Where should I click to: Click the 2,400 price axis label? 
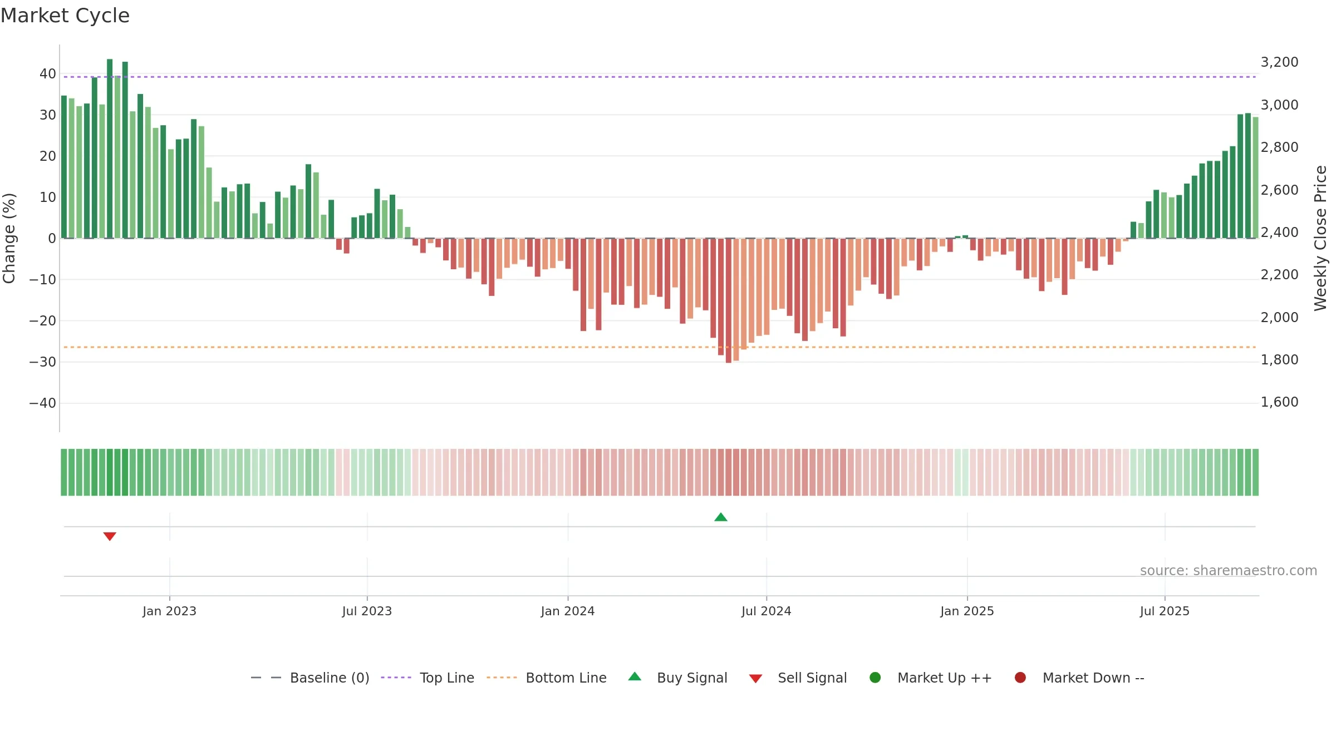tap(1279, 232)
